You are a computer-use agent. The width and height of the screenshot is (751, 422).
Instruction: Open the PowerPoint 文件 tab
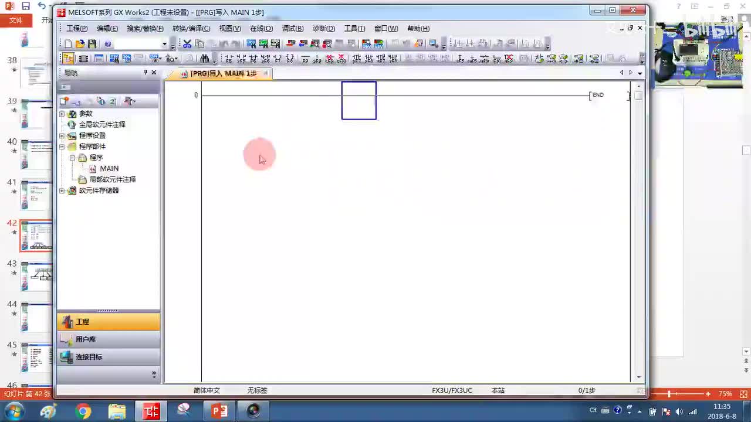(16, 20)
